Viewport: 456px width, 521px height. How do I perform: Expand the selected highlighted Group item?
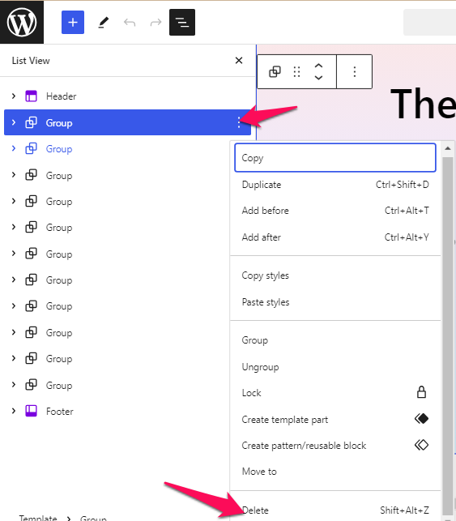coord(14,122)
